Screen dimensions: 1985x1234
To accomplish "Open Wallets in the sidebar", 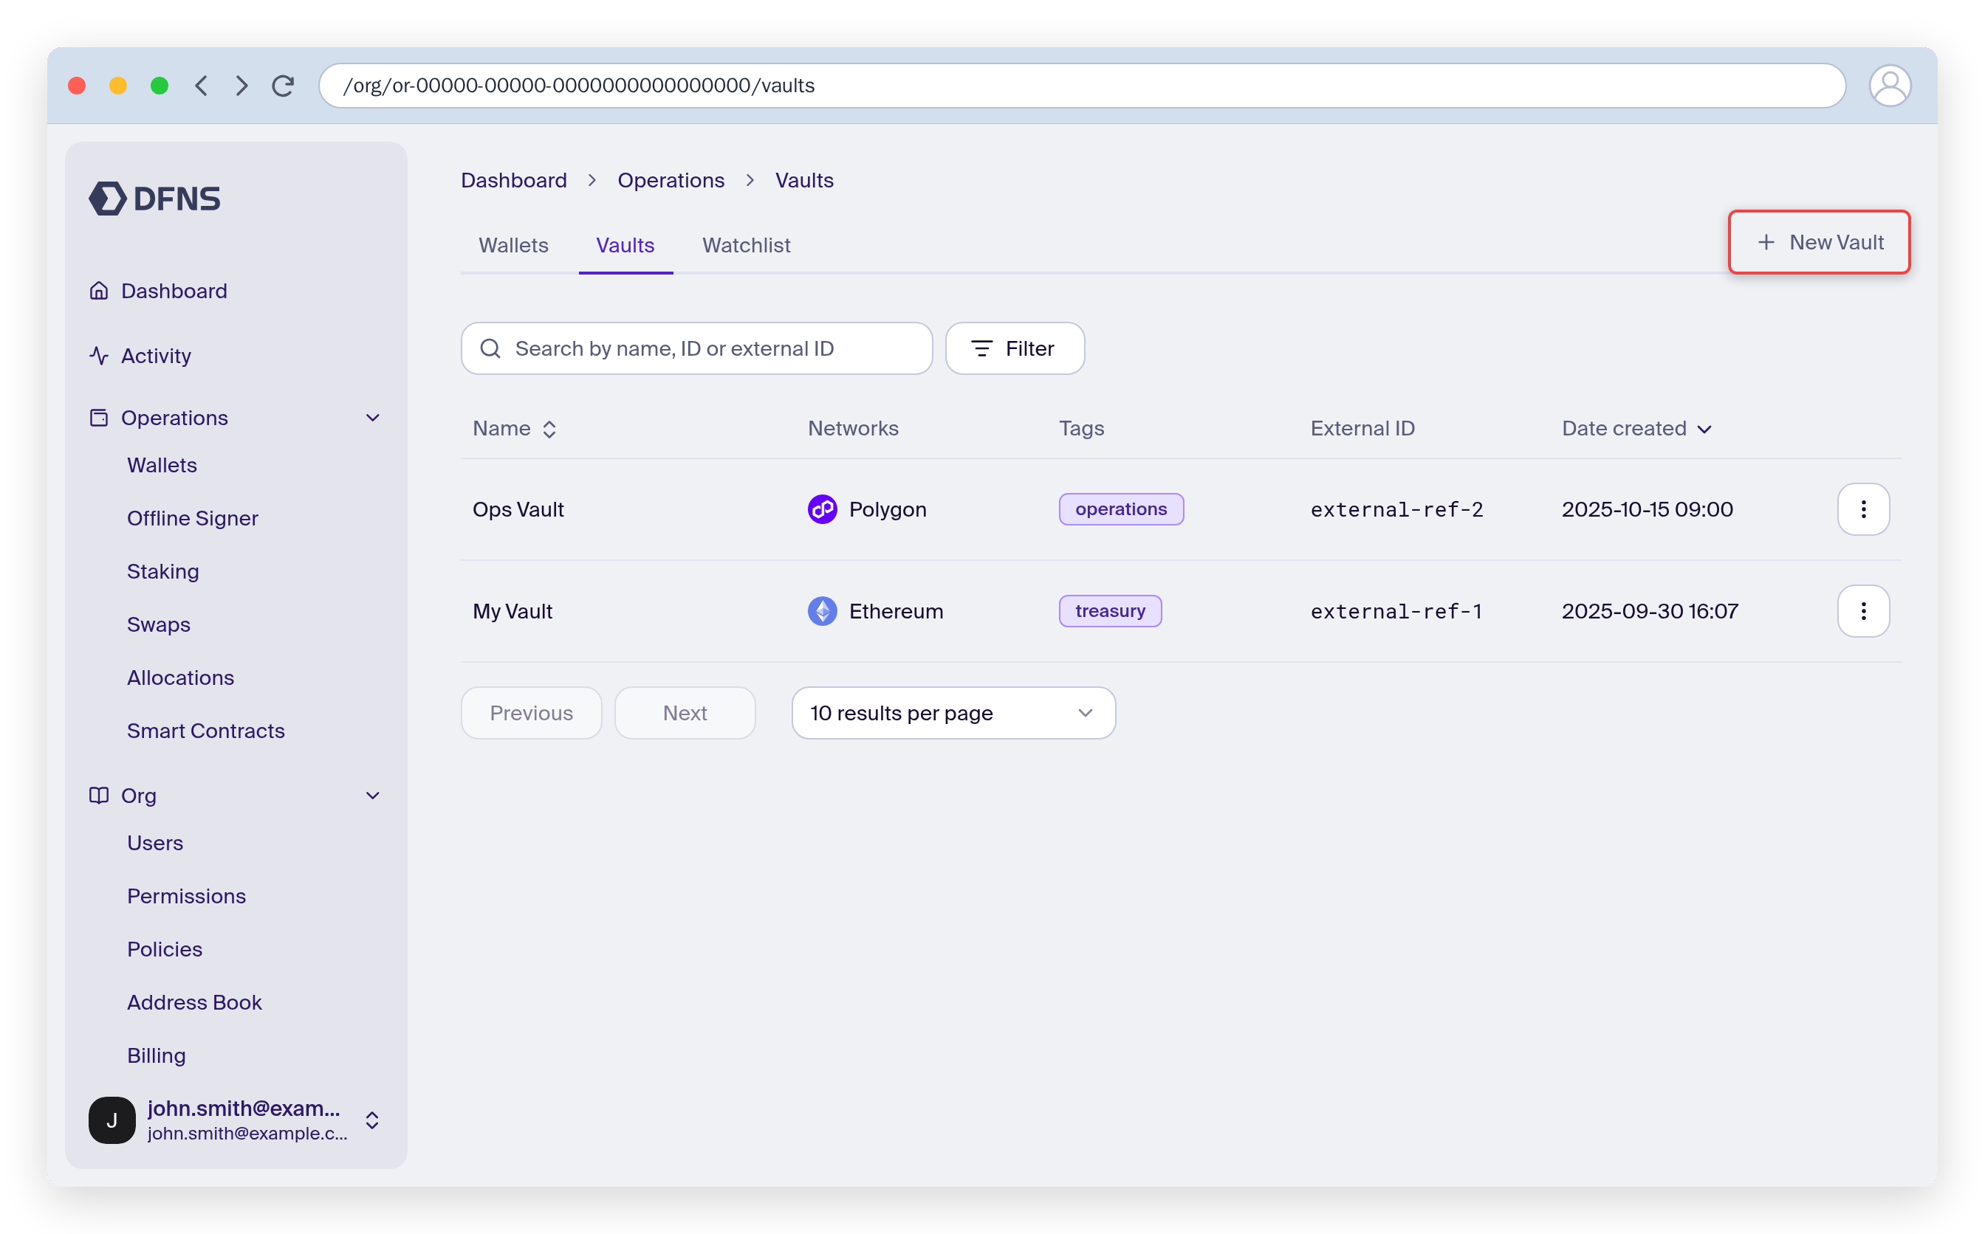I will tap(162, 465).
